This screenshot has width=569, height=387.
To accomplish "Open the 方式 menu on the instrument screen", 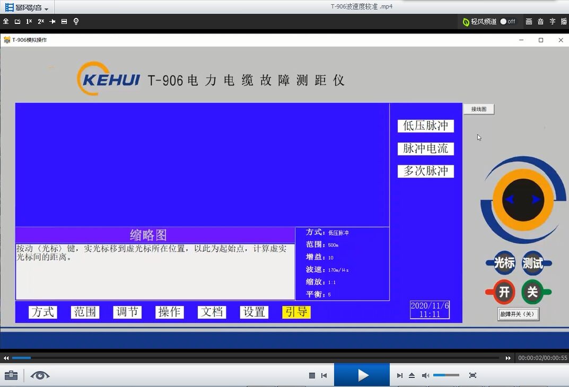I will tap(42, 312).
